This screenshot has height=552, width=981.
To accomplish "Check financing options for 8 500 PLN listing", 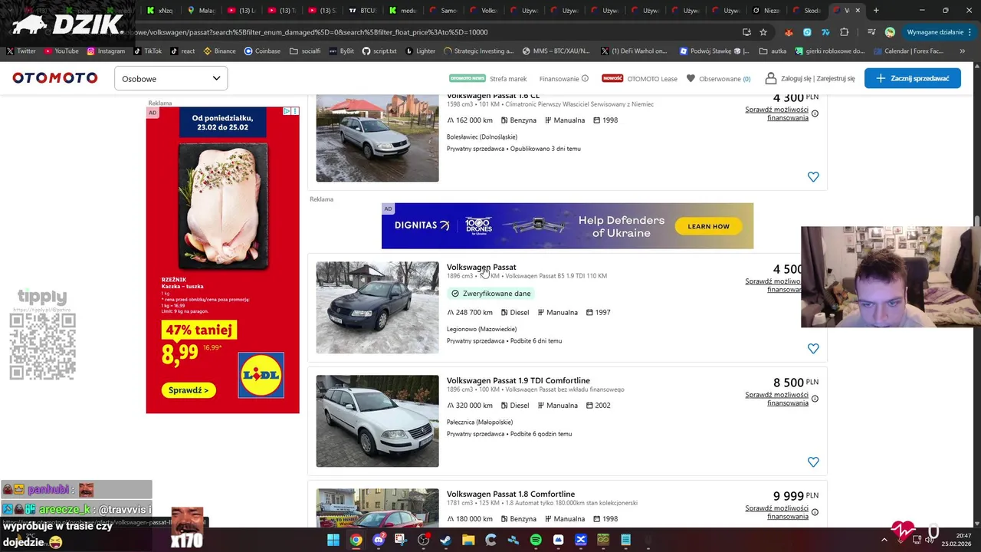I will 776,399.
